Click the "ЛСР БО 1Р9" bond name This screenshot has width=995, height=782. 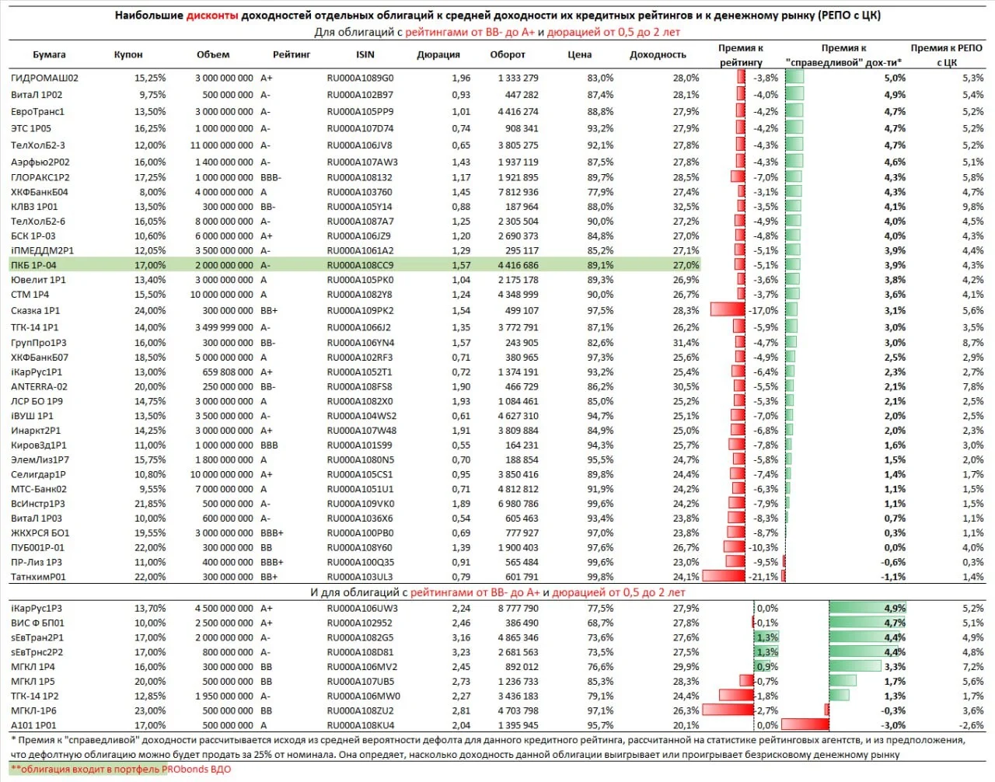tap(37, 402)
